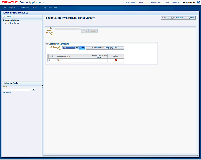Click the Oracle logo
The width and height of the screenshot is (201, 160).
[10, 2]
